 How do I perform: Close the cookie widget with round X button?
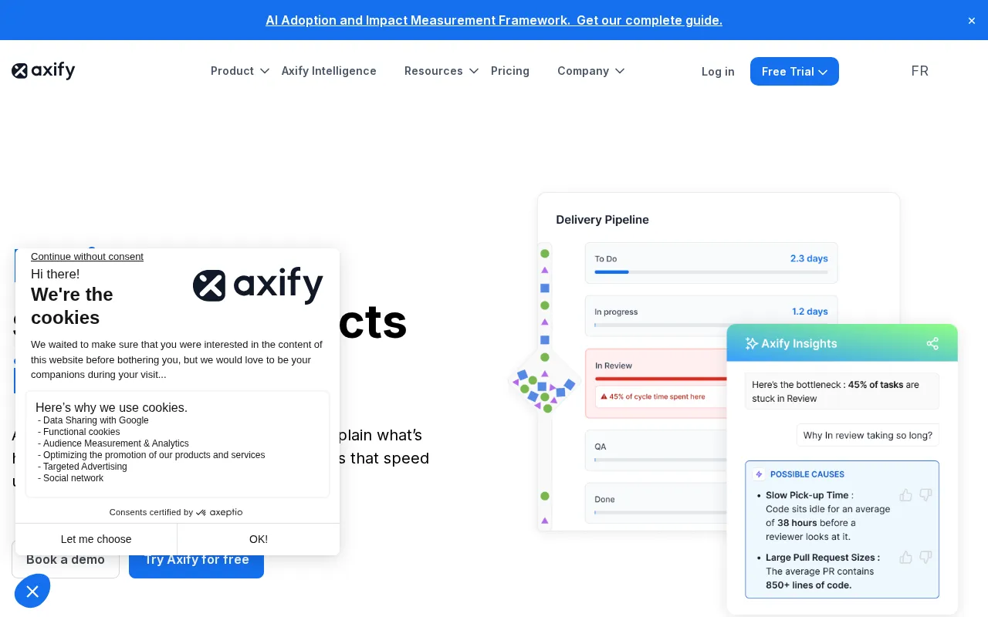click(32, 592)
